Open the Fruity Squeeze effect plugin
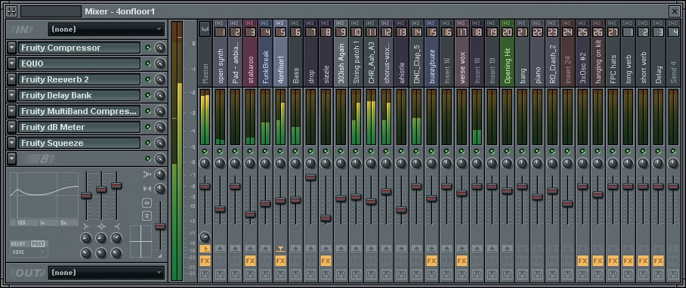Screen dimensions: 686x288 click(79, 143)
